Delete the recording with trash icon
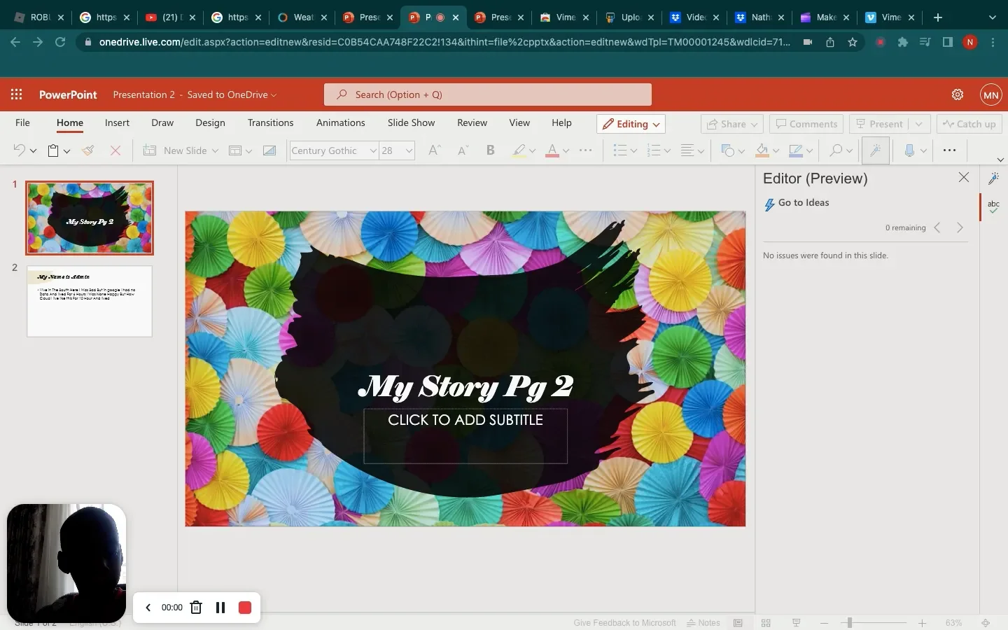 tap(196, 608)
